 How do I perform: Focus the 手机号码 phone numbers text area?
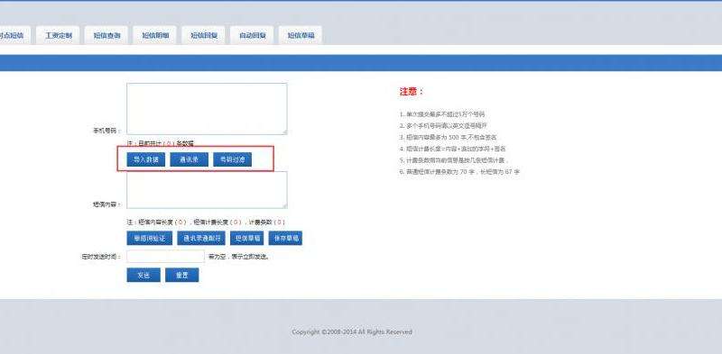pos(207,109)
